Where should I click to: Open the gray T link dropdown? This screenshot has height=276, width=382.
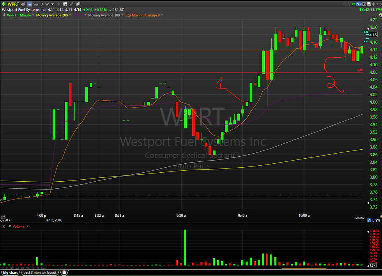(x=364, y=4)
